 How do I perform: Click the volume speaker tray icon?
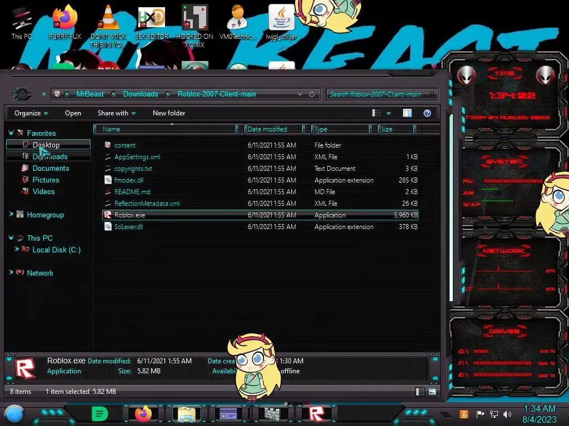pos(507,414)
